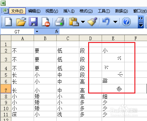Select column F header
The height and width of the screenshot is (121, 147).
136,38
